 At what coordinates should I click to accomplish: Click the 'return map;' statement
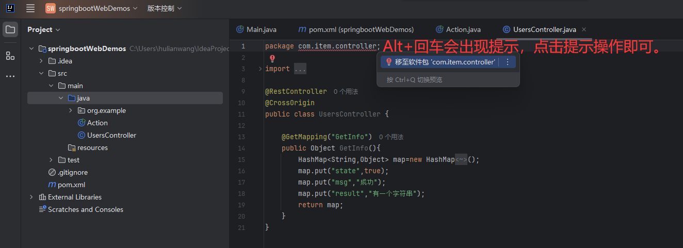point(320,205)
